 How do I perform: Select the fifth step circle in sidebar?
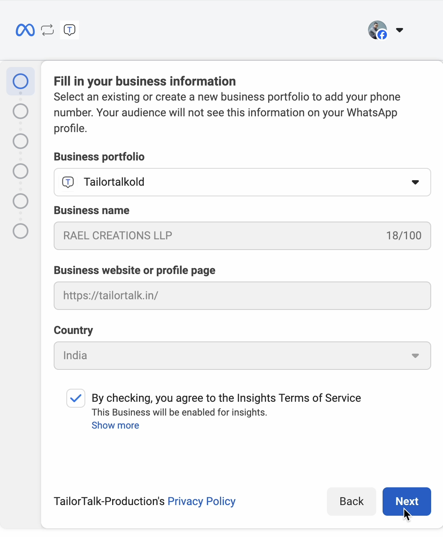coord(21,201)
